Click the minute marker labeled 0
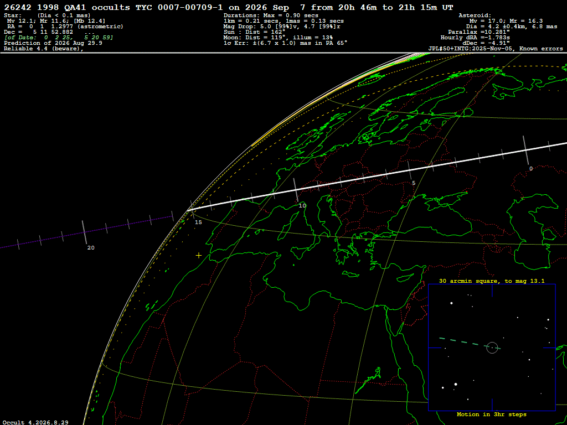This screenshot has width=567, height=425. 531,168
